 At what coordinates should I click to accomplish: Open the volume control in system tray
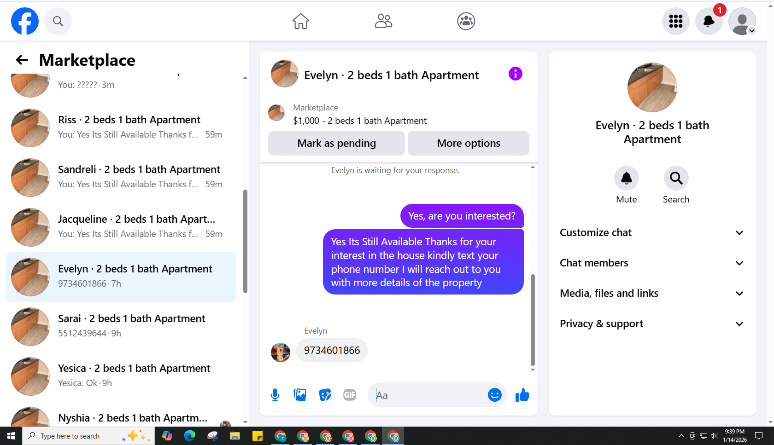click(714, 436)
